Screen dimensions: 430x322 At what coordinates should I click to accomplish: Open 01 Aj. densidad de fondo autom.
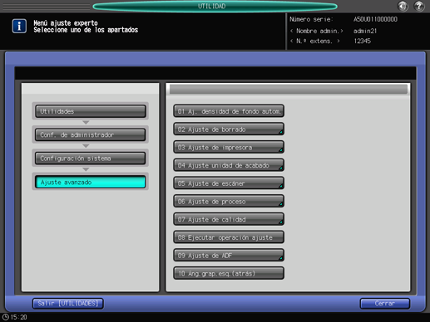229,111
